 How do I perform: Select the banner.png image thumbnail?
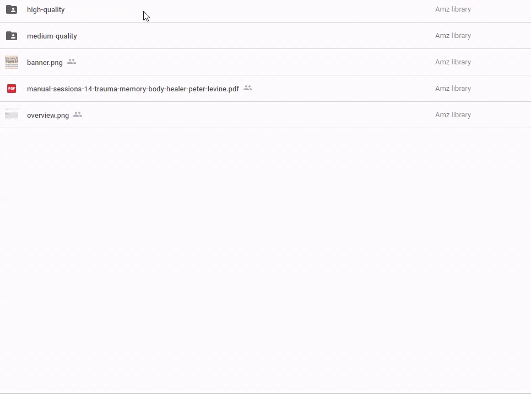12,62
